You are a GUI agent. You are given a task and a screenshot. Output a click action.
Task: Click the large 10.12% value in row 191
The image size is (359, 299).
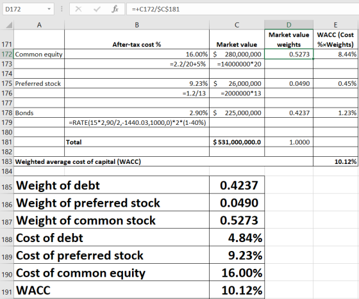click(x=237, y=290)
